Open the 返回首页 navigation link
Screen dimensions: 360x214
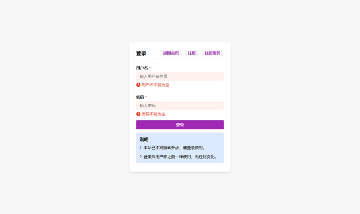pyautogui.click(x=171, y=53)
